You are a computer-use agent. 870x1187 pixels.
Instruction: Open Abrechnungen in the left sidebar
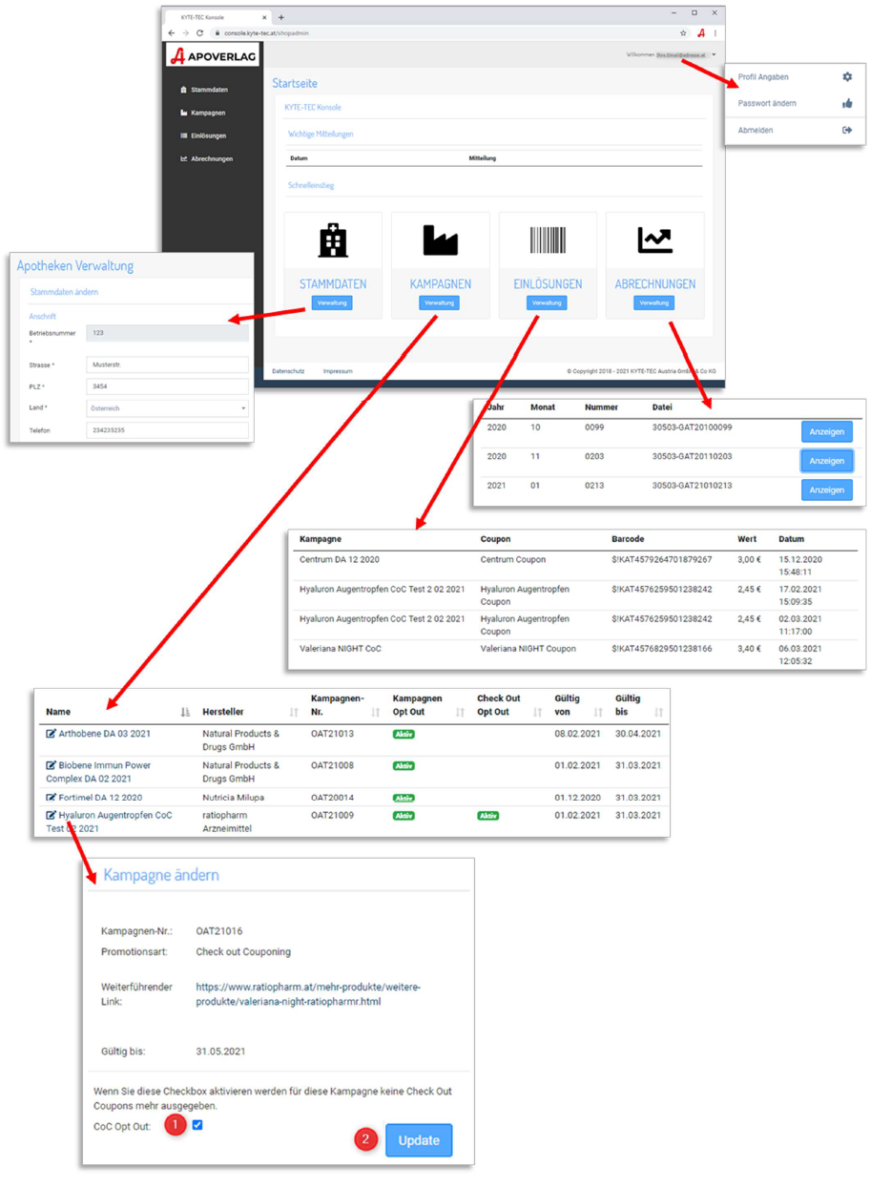211,158
